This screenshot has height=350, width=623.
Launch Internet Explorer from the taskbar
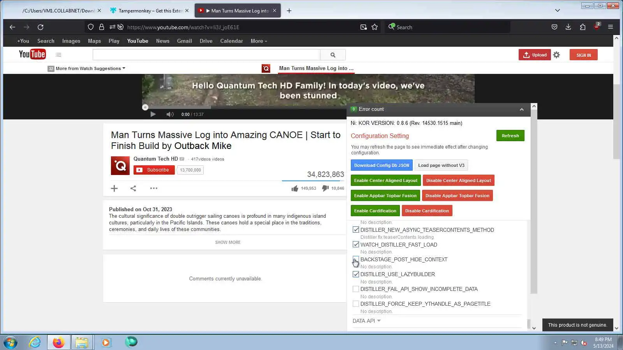(35, 342)
